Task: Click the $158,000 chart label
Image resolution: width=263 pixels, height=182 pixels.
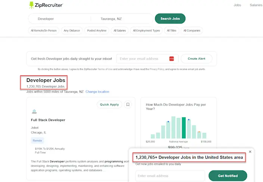Action: 206,142
